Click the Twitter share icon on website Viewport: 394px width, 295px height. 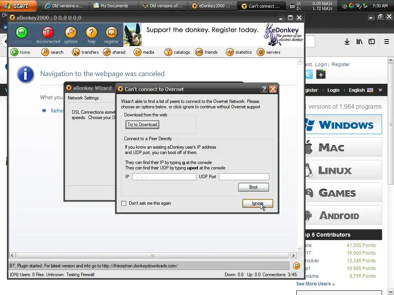309,75
